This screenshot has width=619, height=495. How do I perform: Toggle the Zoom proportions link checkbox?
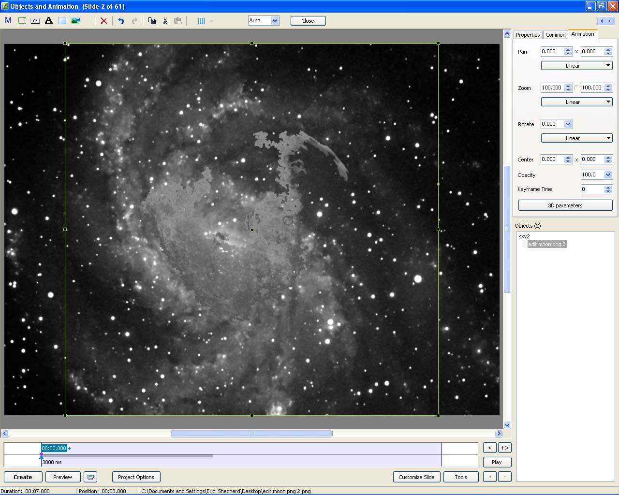coord(576,87)
